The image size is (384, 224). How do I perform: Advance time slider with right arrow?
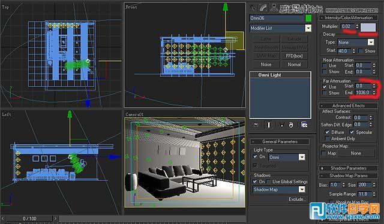click(55, 219)
